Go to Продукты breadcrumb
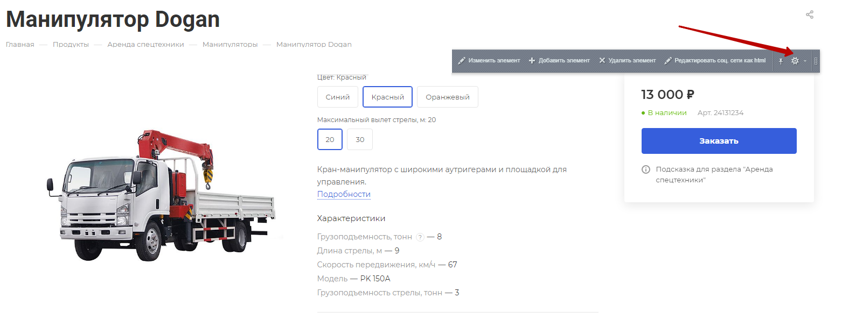 71,44
